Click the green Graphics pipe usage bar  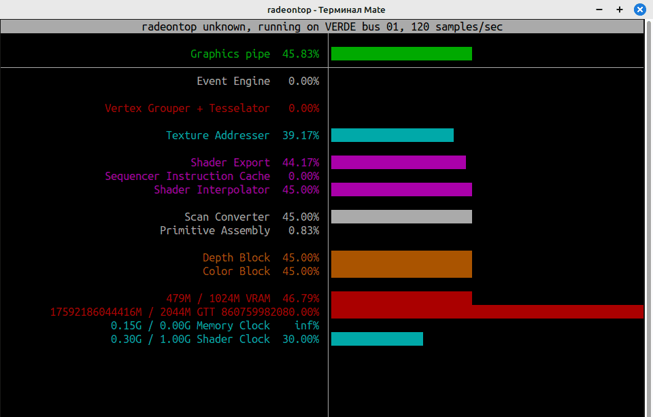pos(401,54)
